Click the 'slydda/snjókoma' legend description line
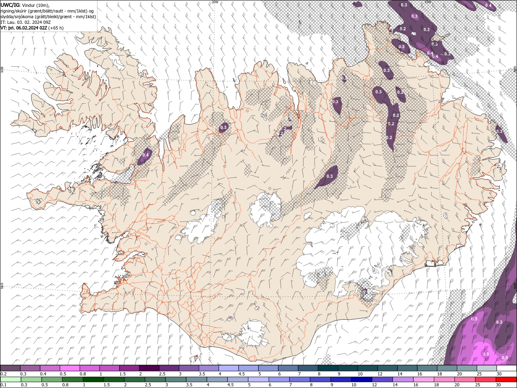The image size is (517, 388). click(x=48, y=17)
